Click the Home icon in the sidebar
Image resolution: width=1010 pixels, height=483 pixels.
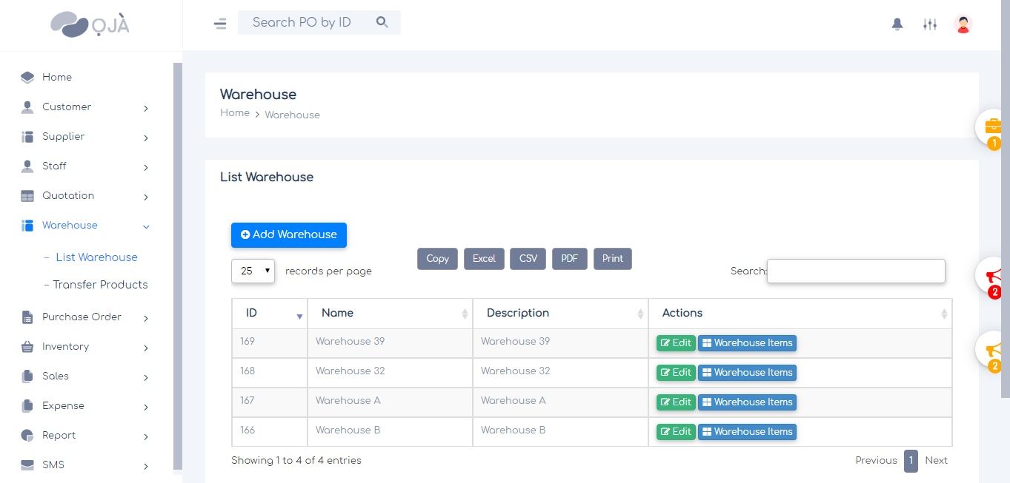27,78
